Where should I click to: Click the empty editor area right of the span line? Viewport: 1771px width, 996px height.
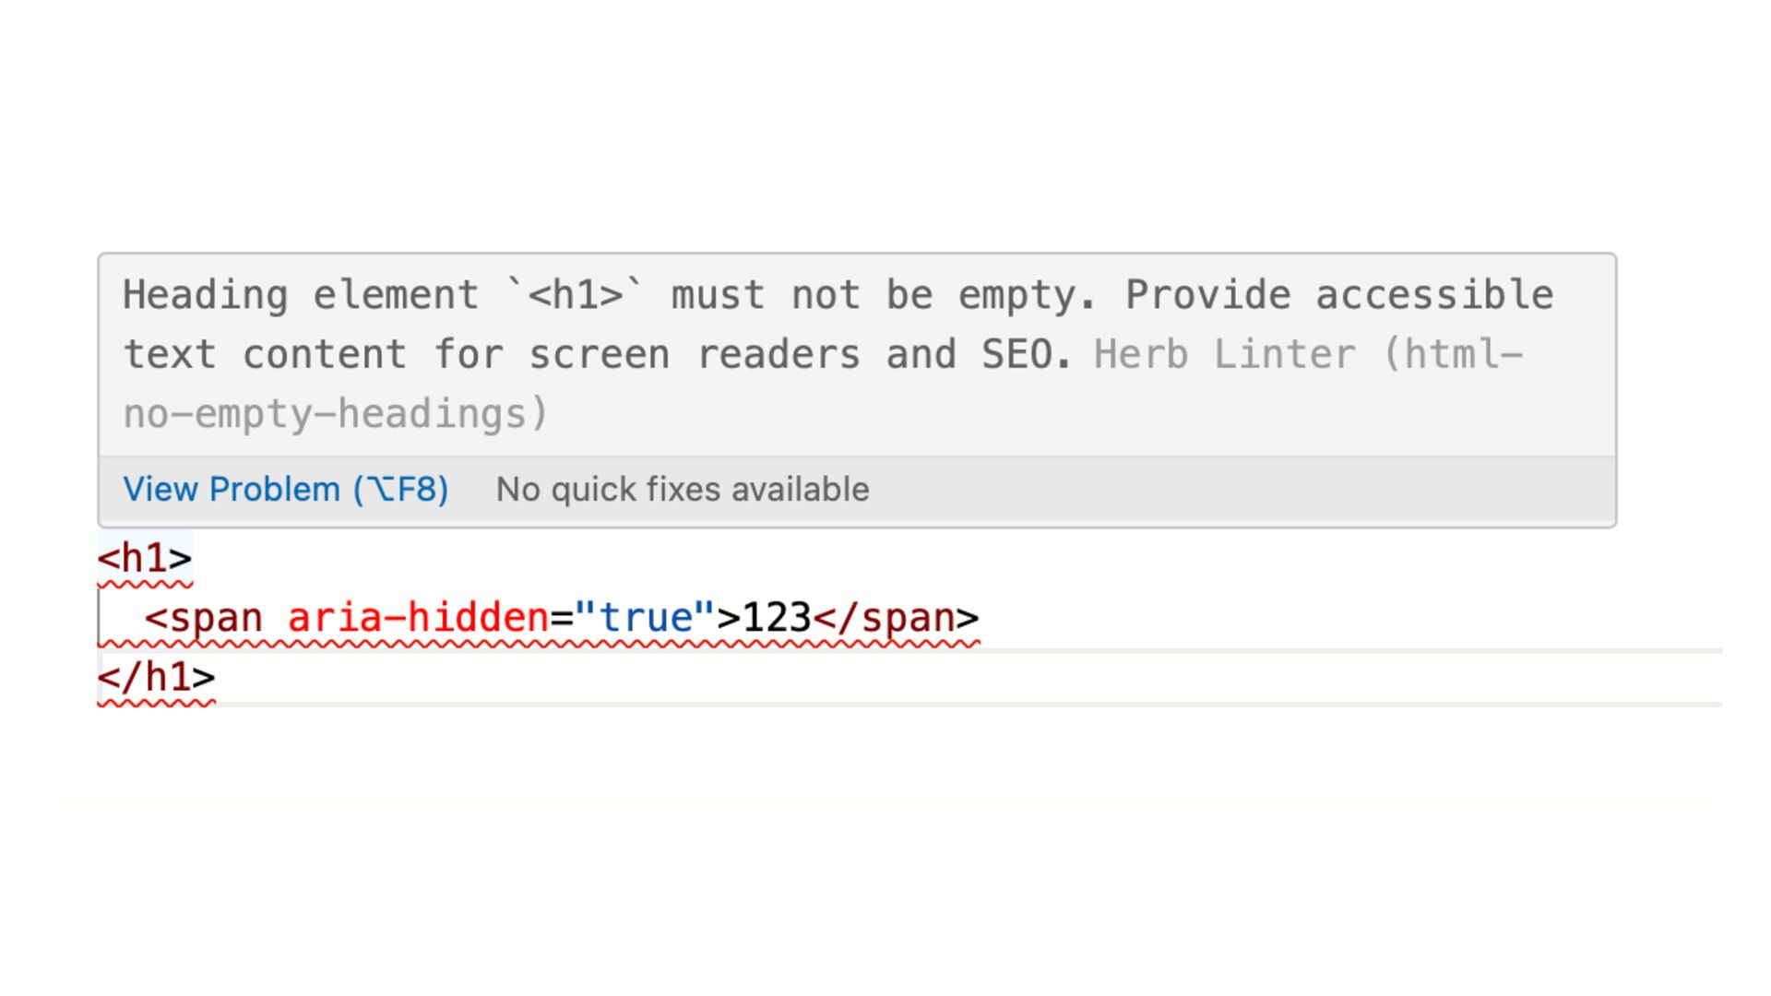pos(1347,618)
